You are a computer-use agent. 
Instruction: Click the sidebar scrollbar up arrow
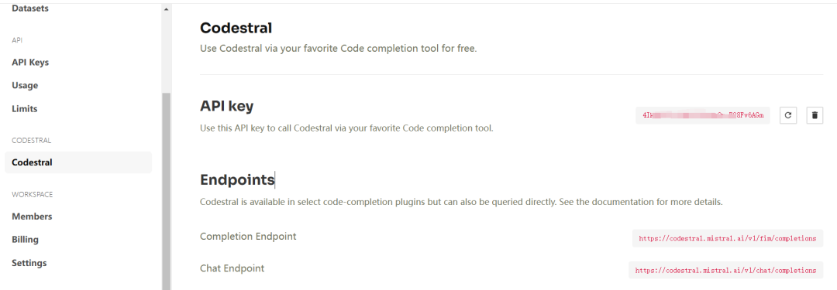click(x=166, y=9)
